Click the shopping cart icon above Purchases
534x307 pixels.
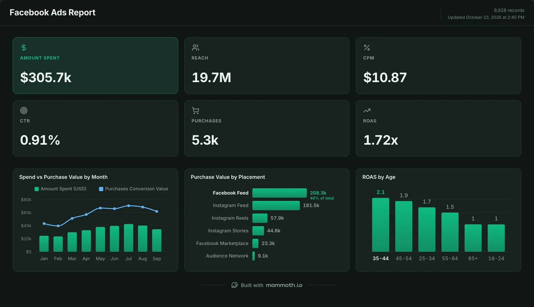click(x=196, y=111)
